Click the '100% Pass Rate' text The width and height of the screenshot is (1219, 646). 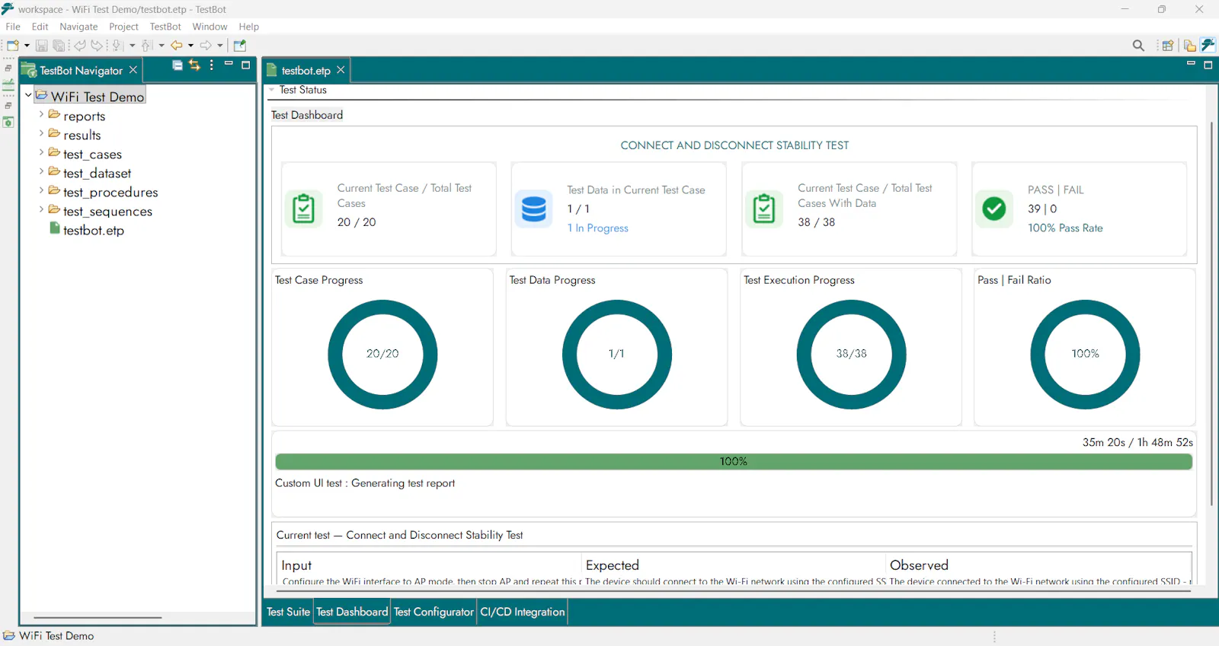click(1065, 228)
